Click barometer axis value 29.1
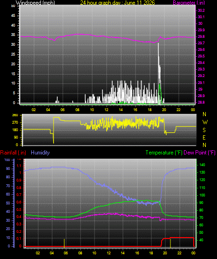The width and height of the screenshot is (217, 259). (x=201, y=83)
